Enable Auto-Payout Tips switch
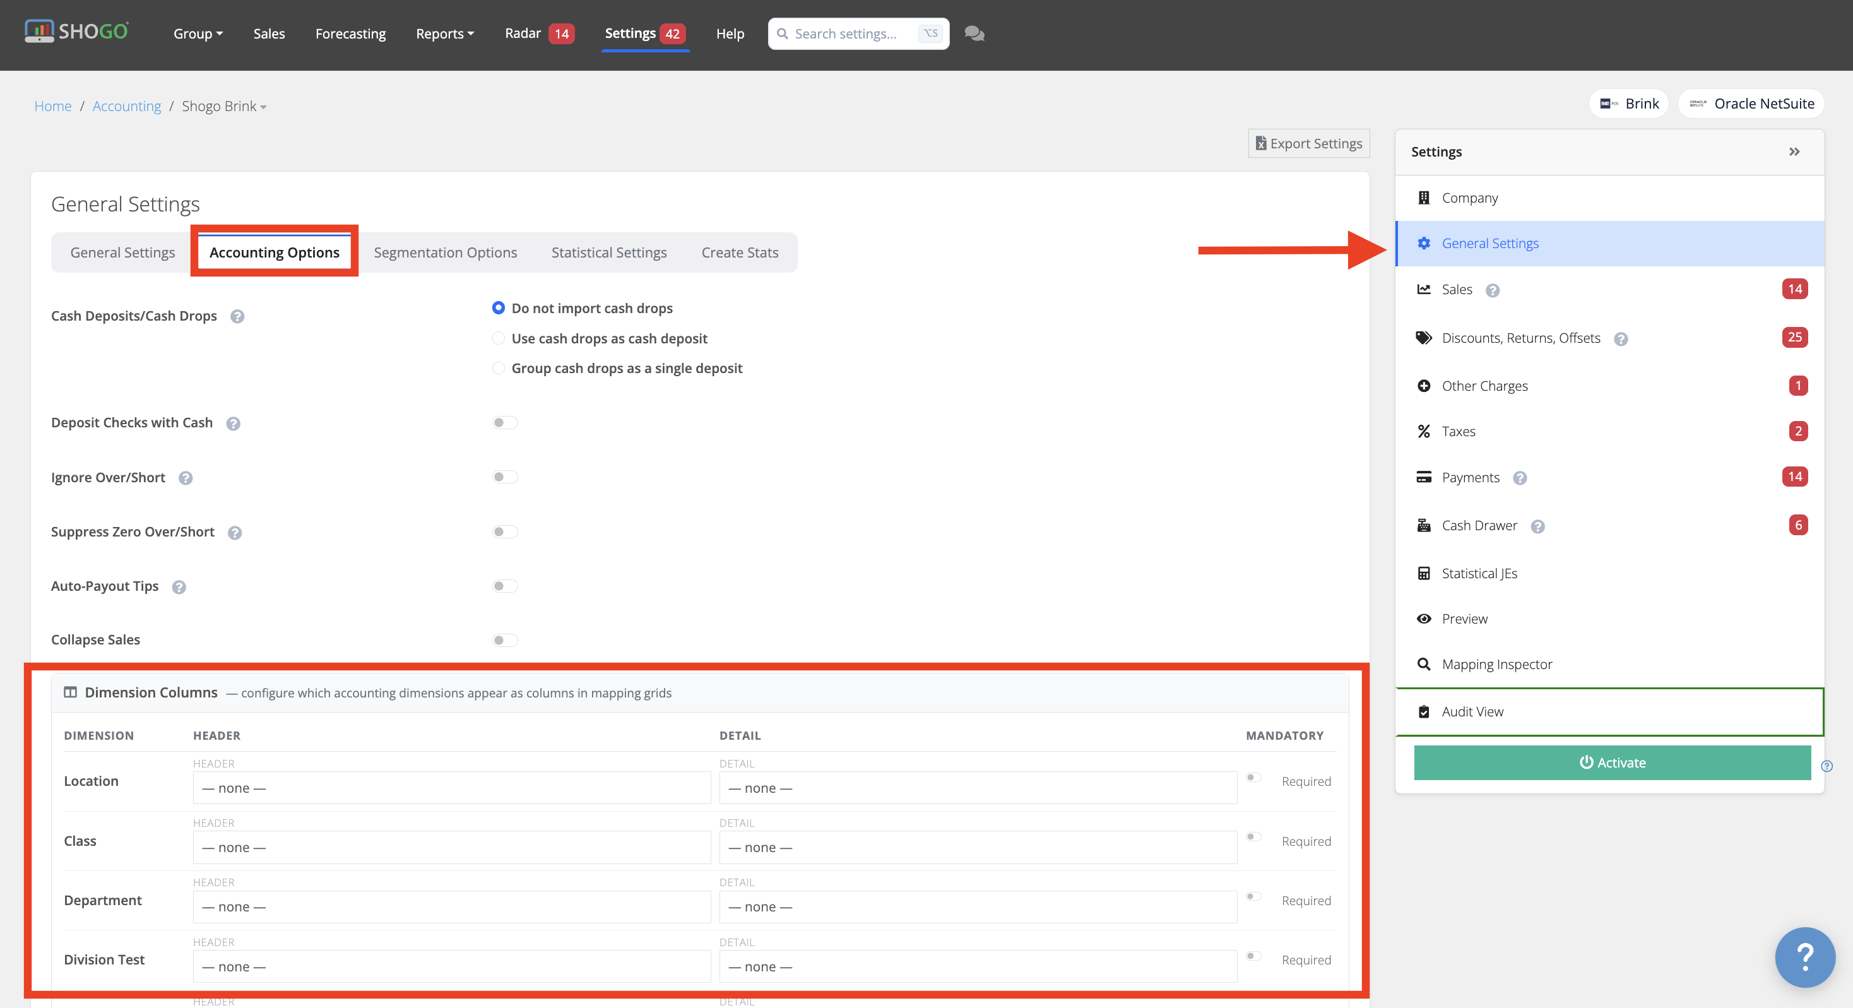The image size is (1853, 1008). click(x=505, y=586)
